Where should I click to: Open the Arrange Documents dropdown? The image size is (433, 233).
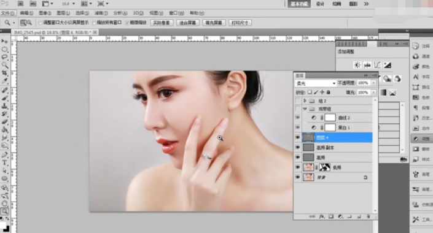click(87, 4)
